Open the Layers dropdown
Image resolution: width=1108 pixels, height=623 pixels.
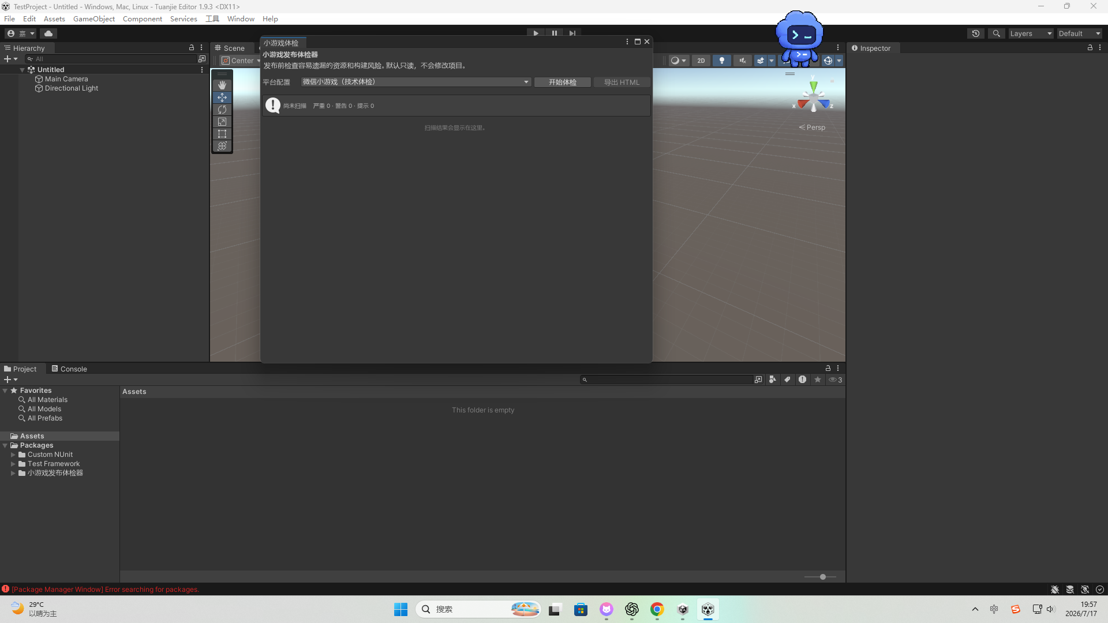pyautogui.click(x=1031, y=33)
